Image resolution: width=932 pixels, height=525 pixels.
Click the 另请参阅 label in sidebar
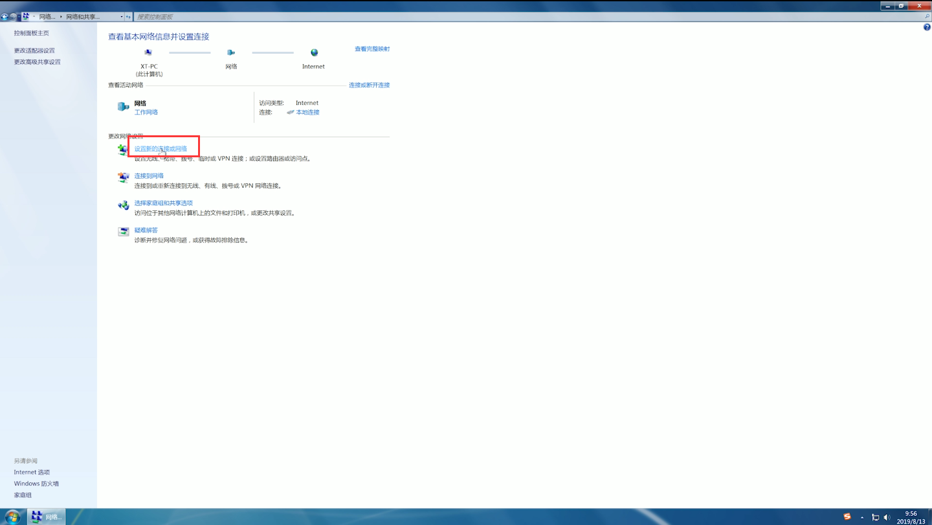click(x=26, y=461)
